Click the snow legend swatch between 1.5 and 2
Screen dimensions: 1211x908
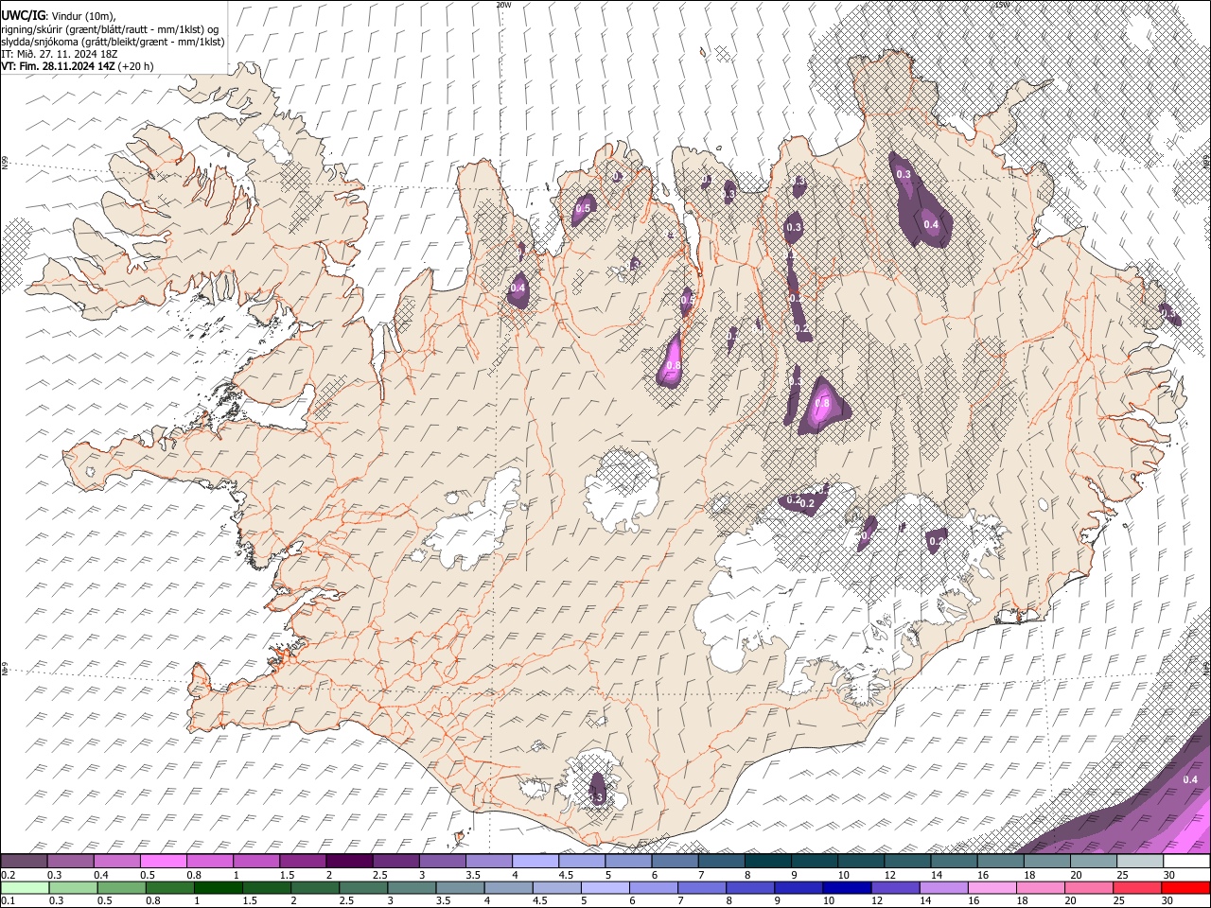click(x=303, y=862)
